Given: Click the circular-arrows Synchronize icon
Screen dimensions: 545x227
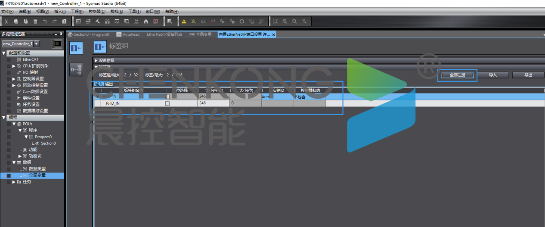Looking at the screenshot, I should [242, 21].
